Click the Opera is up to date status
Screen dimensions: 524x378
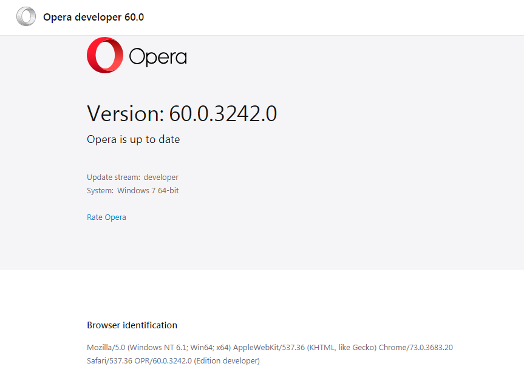pyautogui.click(x=134, y=139)
